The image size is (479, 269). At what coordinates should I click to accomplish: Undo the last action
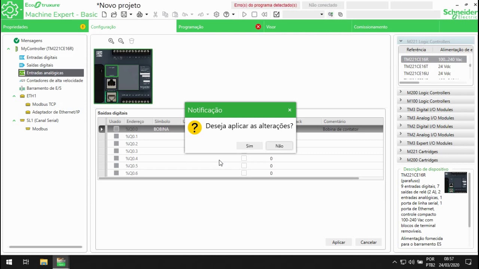[x=185, y=15]
